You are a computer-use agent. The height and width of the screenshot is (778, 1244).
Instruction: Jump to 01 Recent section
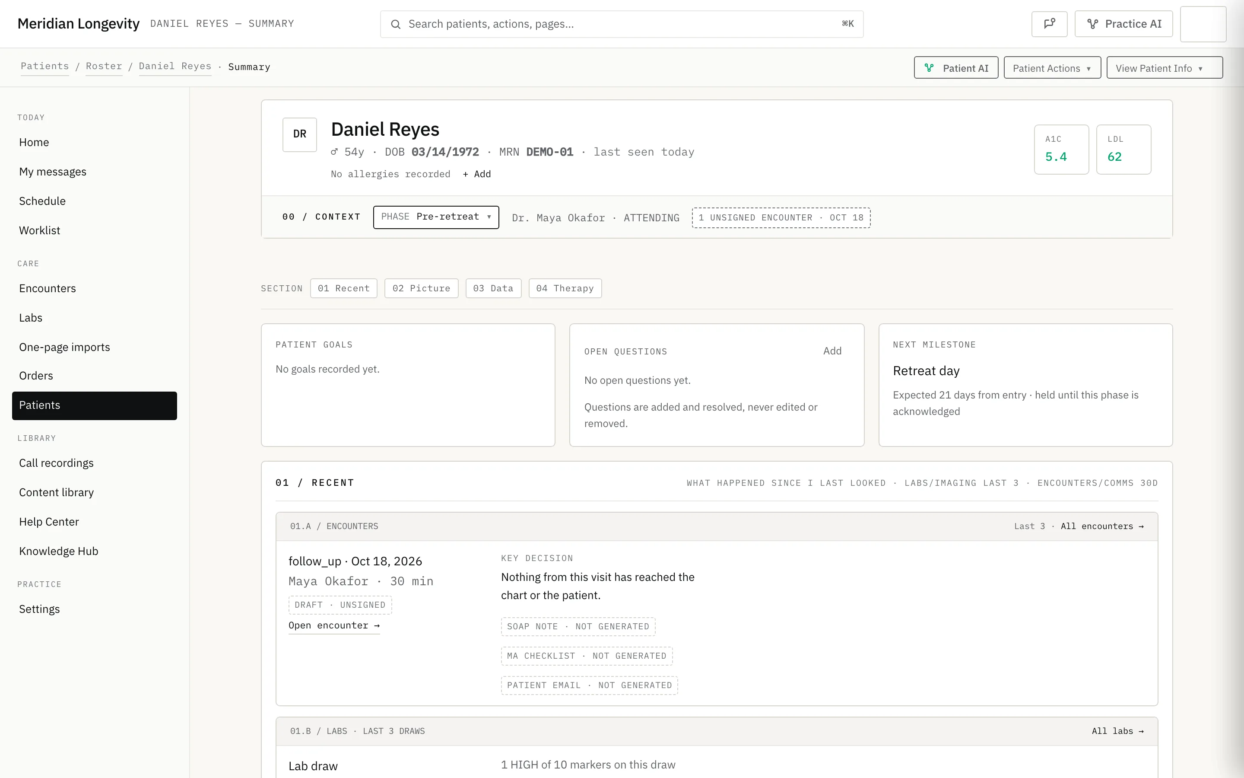343,288
